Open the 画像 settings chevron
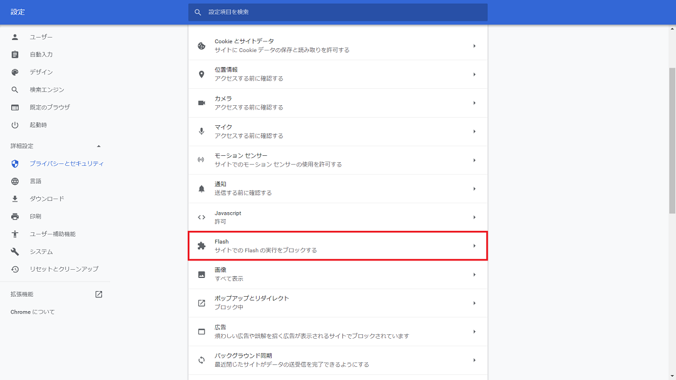The height and width of the screenshot is (380, 676). click(x=474, y=274)
